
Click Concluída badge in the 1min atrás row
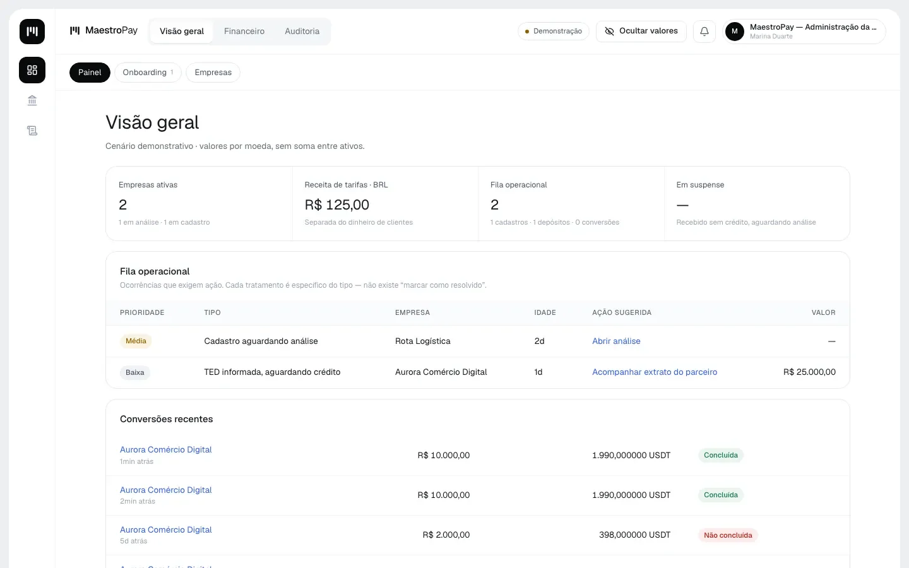click(721, 455)
